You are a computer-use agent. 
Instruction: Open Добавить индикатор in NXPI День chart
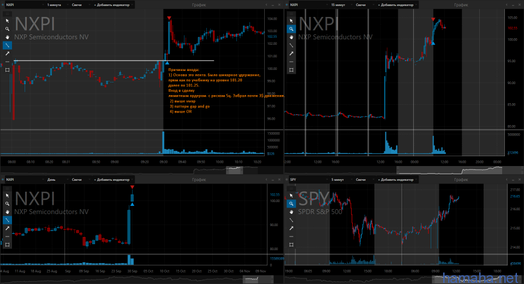point(113,180)
